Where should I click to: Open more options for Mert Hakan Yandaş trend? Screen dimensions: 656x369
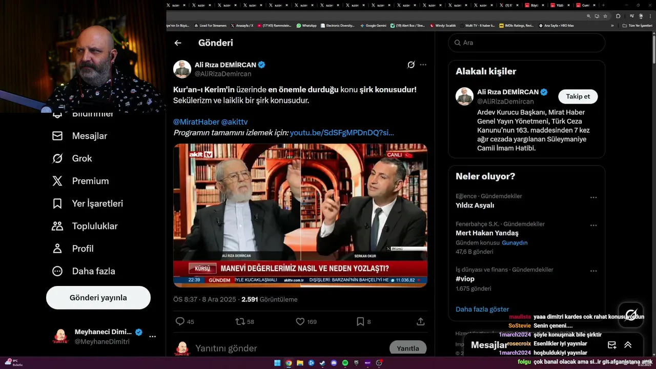[x=593, y=225]
